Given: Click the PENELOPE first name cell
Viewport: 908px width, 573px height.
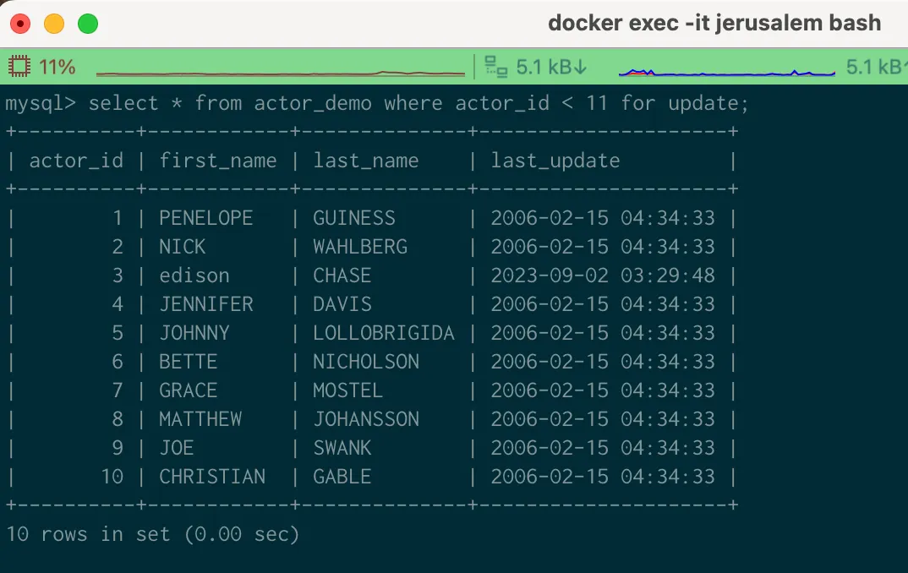Looking at the screenshot, I should click(x=206, y=218).
